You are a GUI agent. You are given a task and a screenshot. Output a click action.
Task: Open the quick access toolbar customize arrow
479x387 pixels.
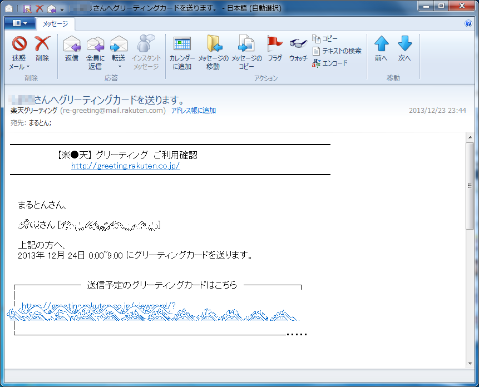pos(62,9)
